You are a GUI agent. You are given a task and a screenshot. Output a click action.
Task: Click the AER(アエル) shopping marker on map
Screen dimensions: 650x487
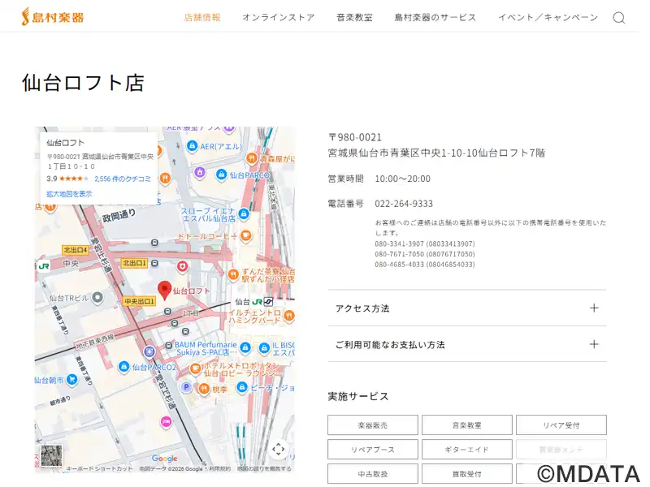pos(193,146)
